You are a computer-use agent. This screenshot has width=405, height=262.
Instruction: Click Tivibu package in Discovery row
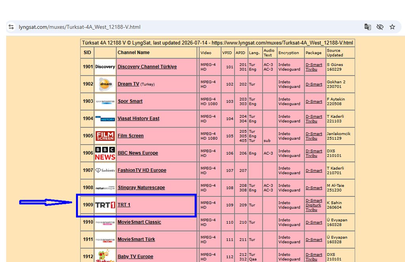click(x=311, y=69)
